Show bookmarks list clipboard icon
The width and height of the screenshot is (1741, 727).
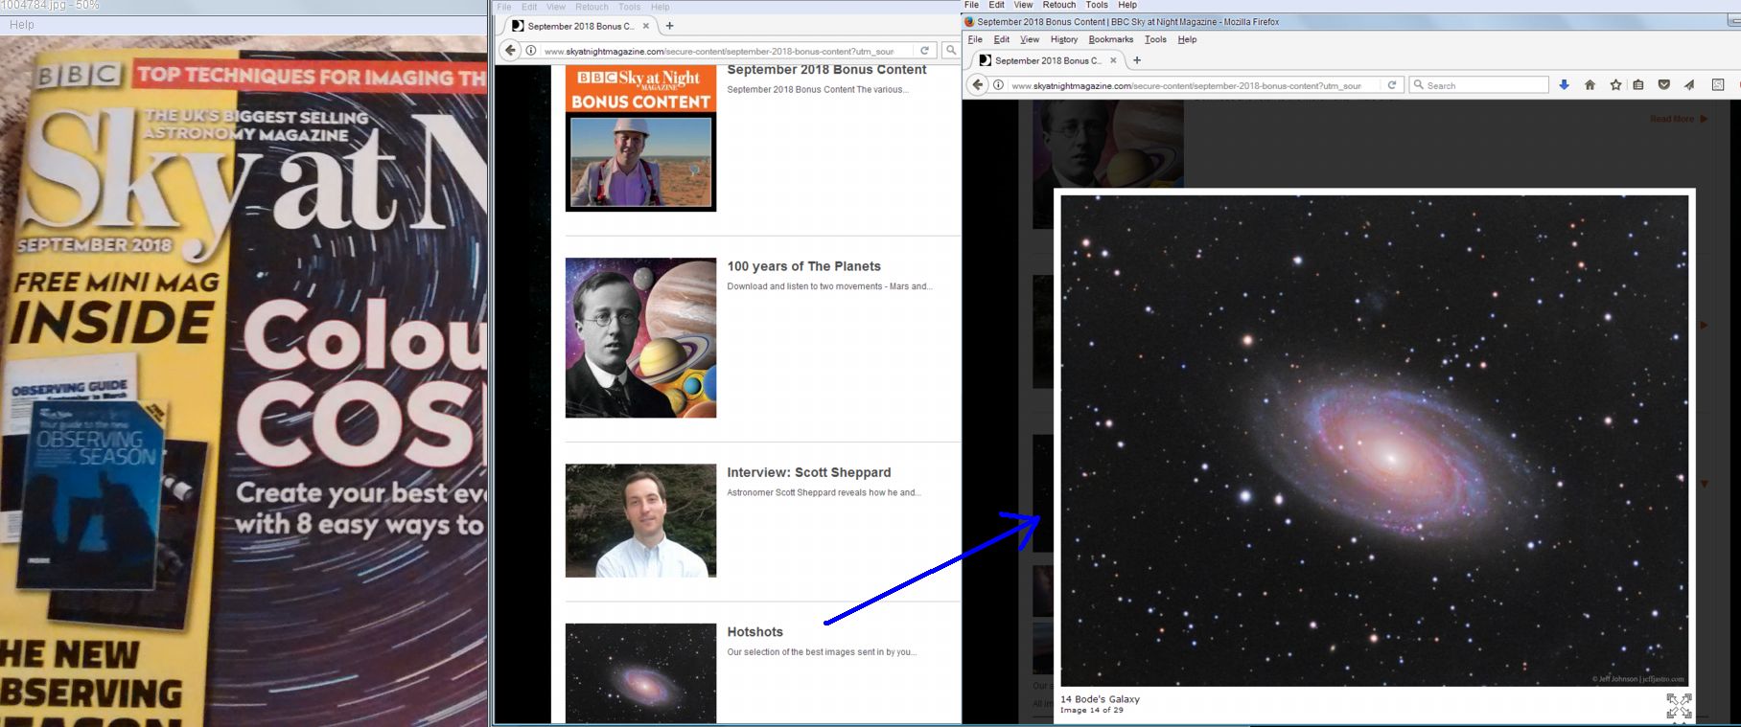(x=1638, y=85)
